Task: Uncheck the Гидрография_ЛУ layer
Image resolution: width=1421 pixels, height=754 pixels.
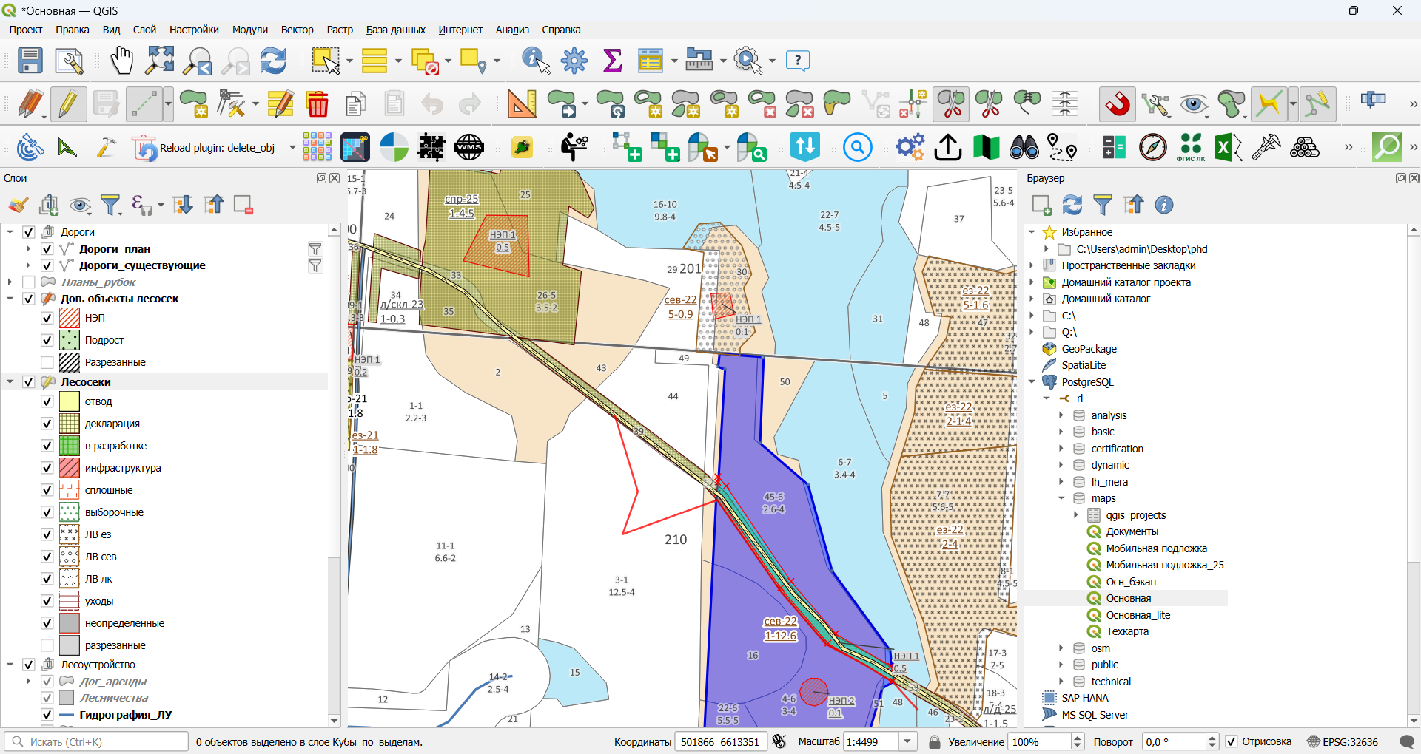Action: pyautogui.click(x=47, y=715)
